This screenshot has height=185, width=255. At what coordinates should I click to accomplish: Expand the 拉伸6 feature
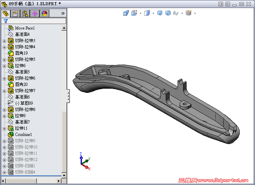pyautogui.click(x=5, y=66)
